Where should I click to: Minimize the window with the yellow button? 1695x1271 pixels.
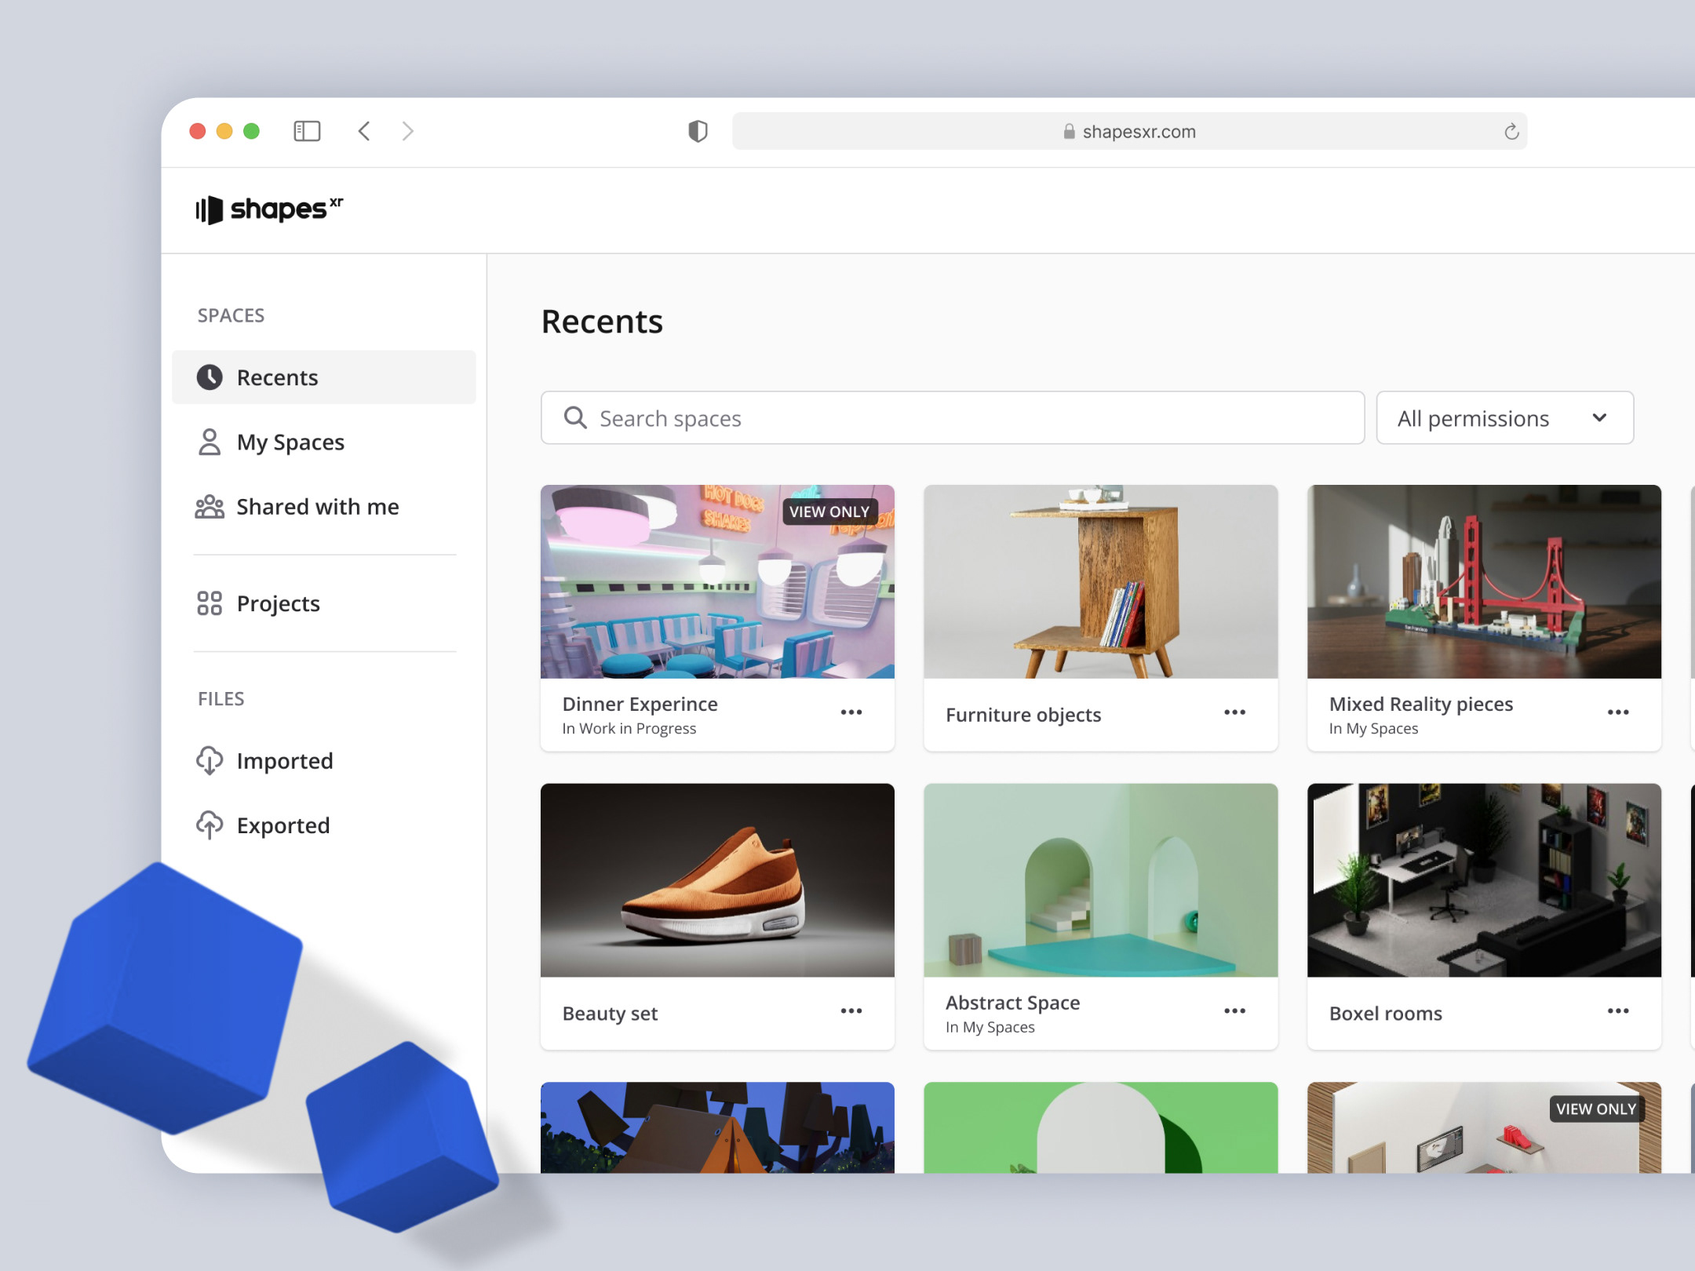coord(224,131)
